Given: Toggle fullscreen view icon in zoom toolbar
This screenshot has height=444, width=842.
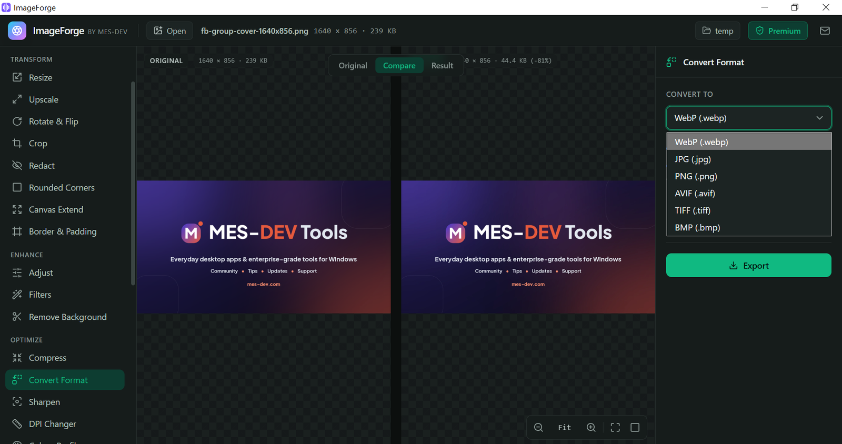Looking at the screenshot, I should 615,427.
